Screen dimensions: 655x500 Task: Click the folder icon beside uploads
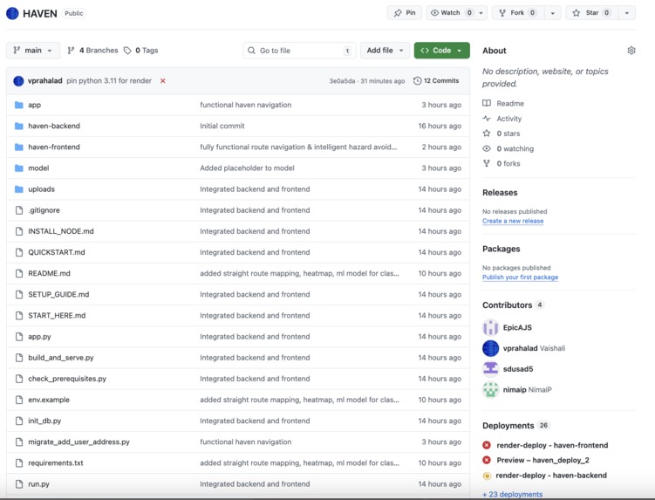click(x=19, y=189)
